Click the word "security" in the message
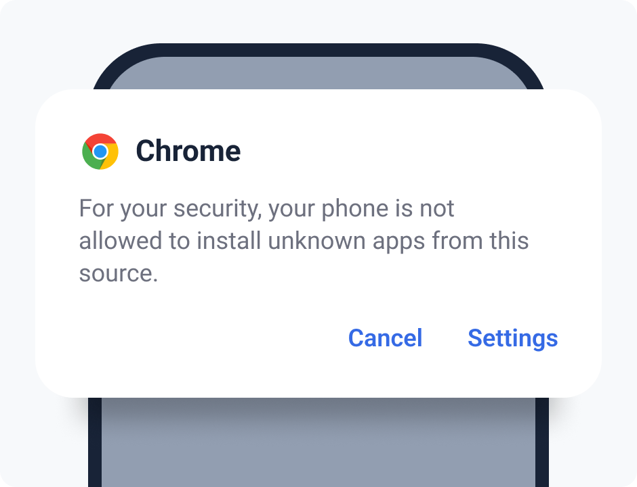Image resolution: width=637 pixels, height=487 pixels. pos(217,208)
